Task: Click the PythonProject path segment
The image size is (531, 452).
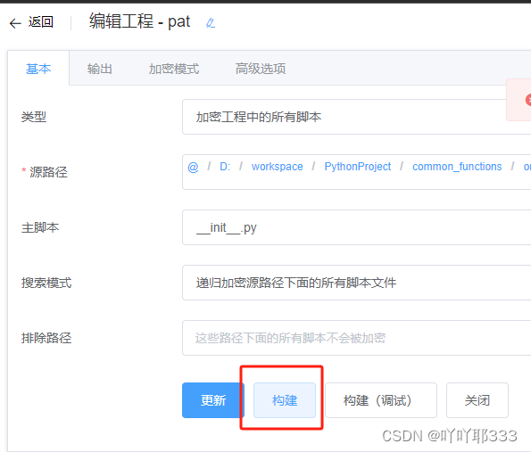Action: [x=357, y=167]
